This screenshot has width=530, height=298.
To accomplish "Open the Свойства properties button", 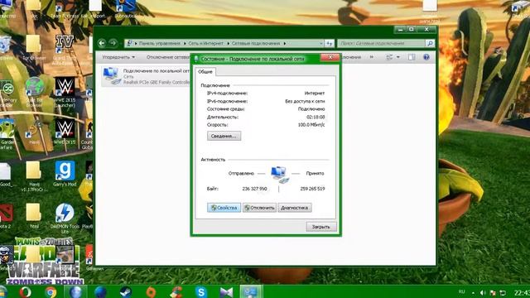I will [224, 208].
